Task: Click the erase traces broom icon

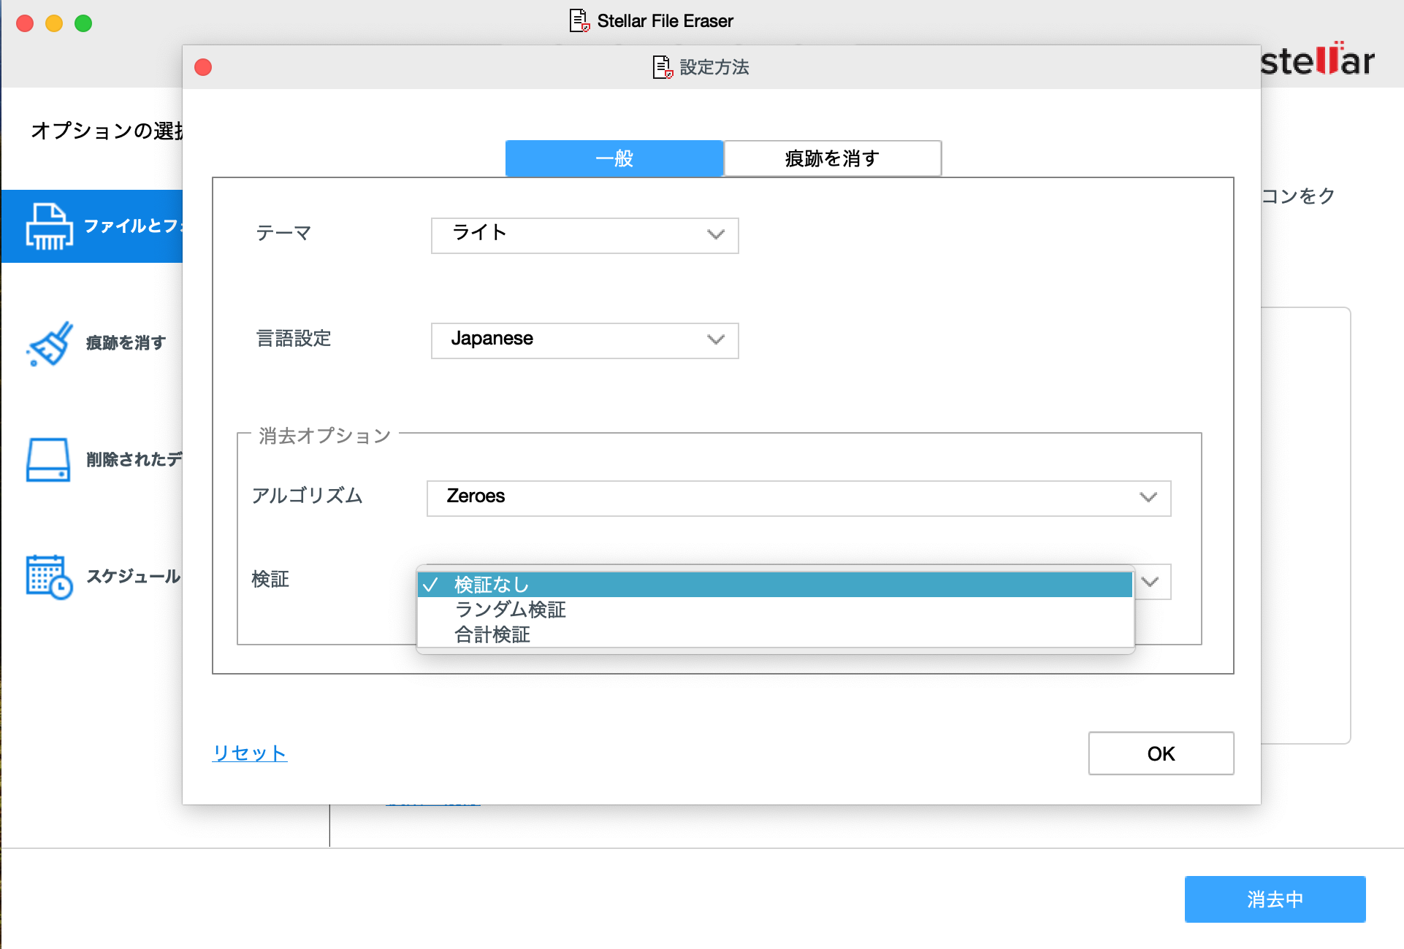Action: point(49,343)
